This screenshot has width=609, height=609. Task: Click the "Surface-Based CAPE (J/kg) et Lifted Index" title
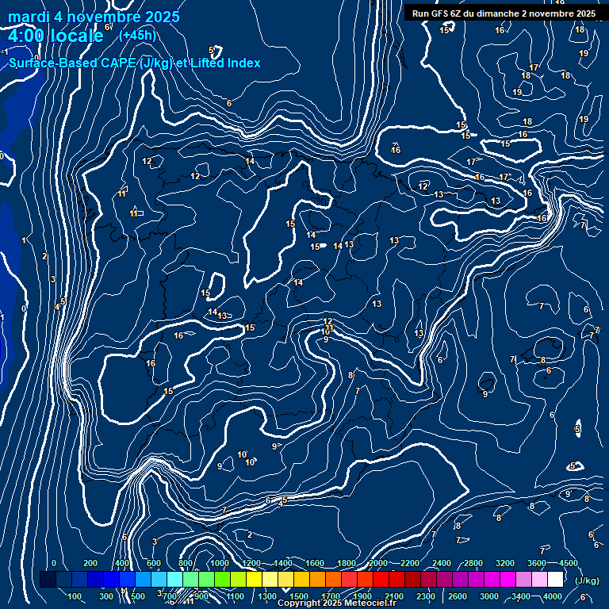134,63
